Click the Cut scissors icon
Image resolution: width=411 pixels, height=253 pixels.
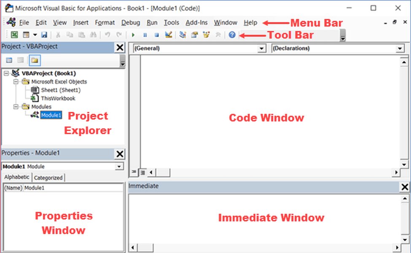(x=58, y=35)
